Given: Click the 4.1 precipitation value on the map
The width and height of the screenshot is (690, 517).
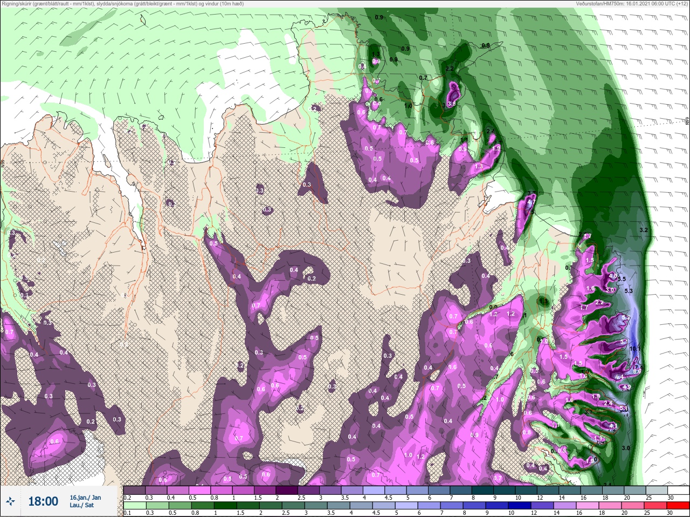Looking at the screenshot, I should point(613,426).
